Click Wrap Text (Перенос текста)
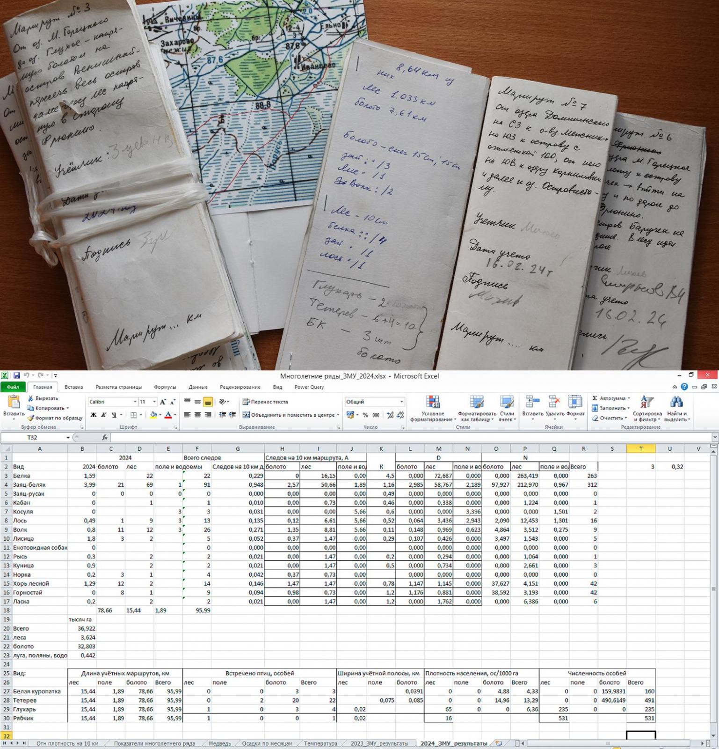This screenshot has width=719, height=749. 265,402
